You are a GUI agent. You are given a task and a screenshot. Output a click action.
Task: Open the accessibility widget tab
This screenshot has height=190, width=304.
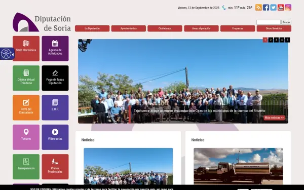[x=7, y=54]
